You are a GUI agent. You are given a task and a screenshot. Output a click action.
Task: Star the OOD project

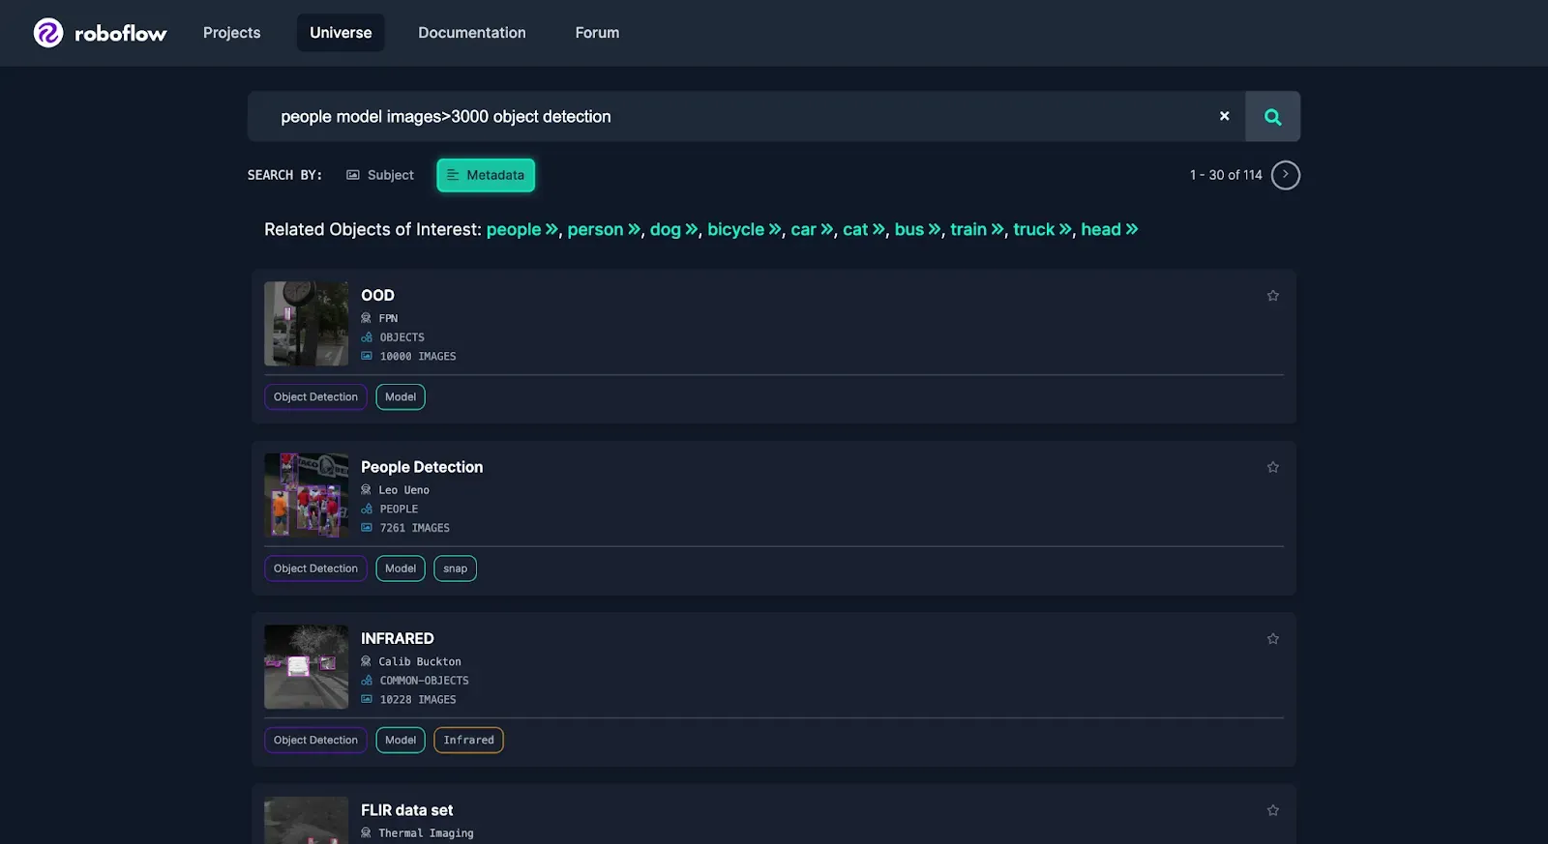coord(1272,296)
